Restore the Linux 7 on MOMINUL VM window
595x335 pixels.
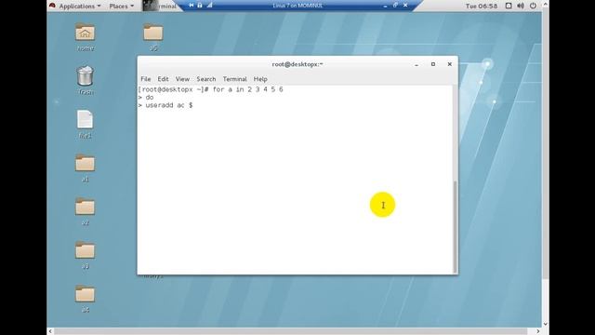click(x=395, y=6)
